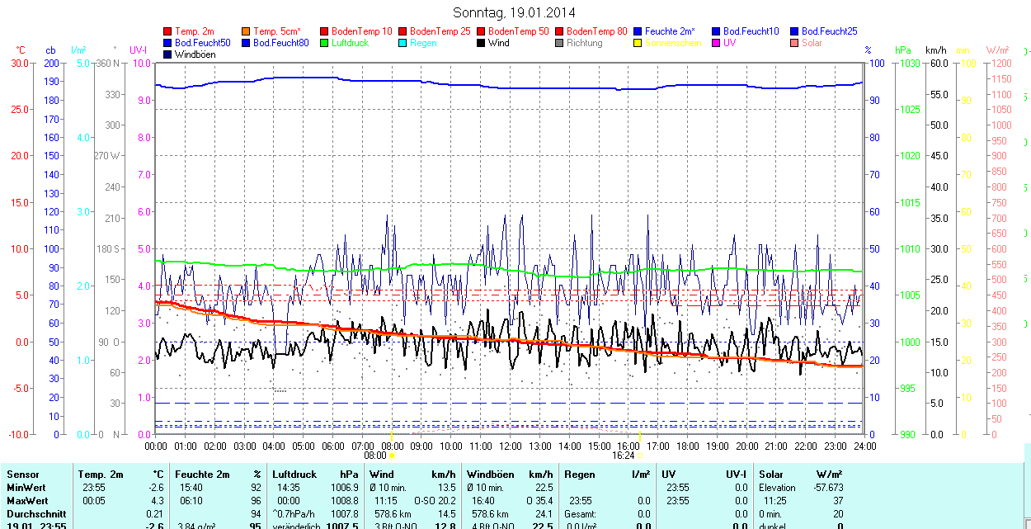Toggle the Bod.Feucht80 legend entry
1031x529 pixels.
click(x=280, y=43)
